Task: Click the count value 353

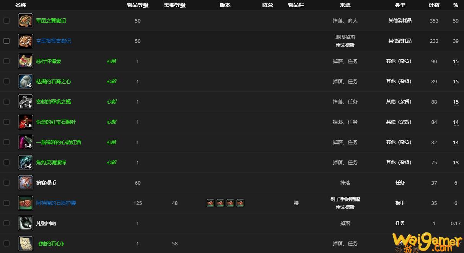Action: (x=434, y=21)
